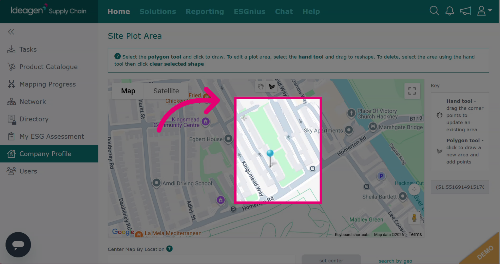Switch map to Map view
Image resolution: width=500 pixels, height=264 pixels.
128,91
